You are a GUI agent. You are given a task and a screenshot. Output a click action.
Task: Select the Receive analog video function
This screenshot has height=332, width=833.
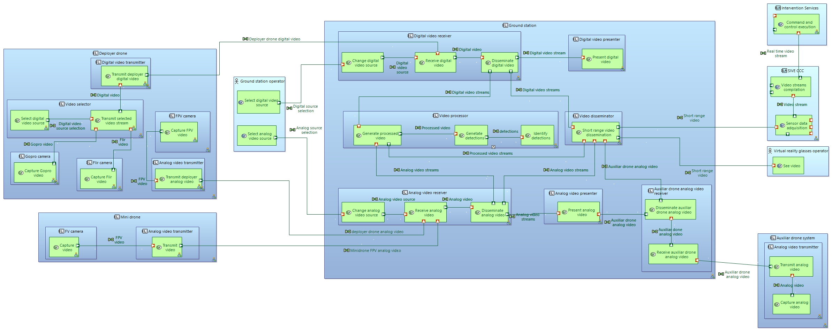[x=425, y=213]
